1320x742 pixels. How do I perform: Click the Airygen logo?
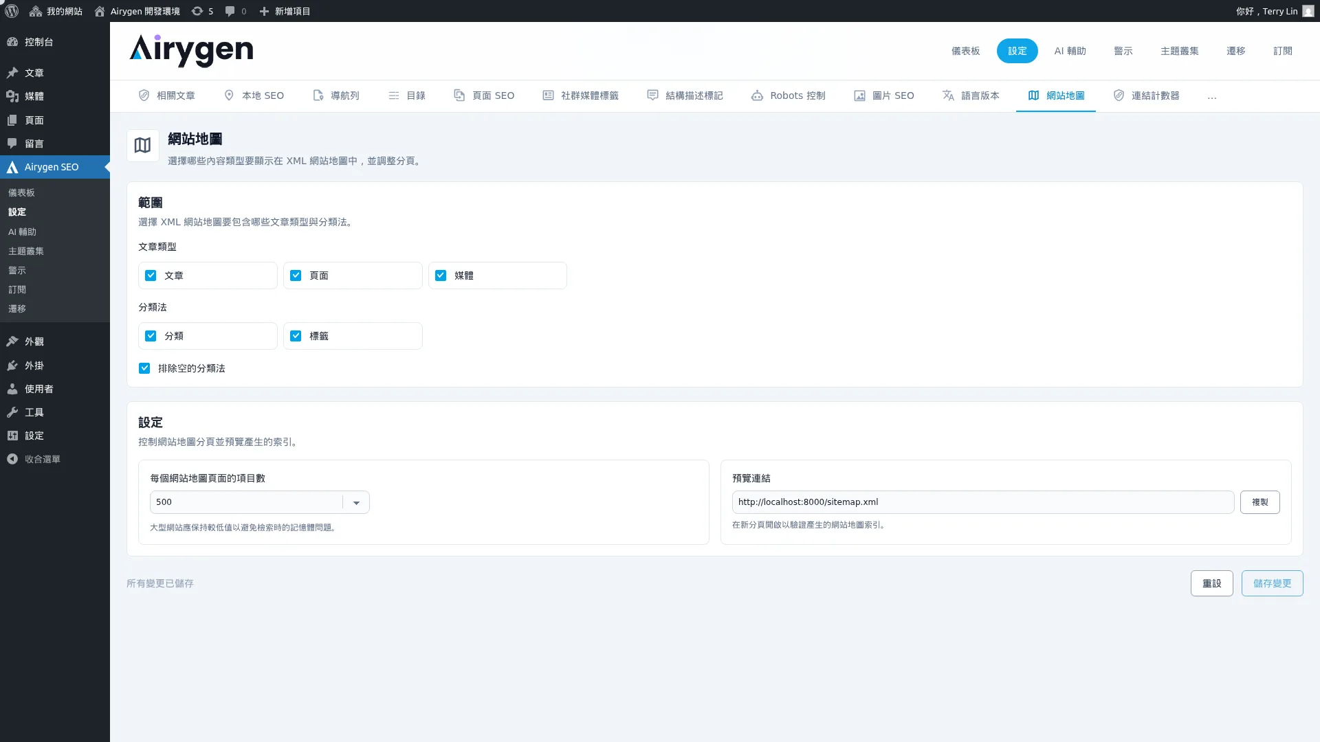191,51
